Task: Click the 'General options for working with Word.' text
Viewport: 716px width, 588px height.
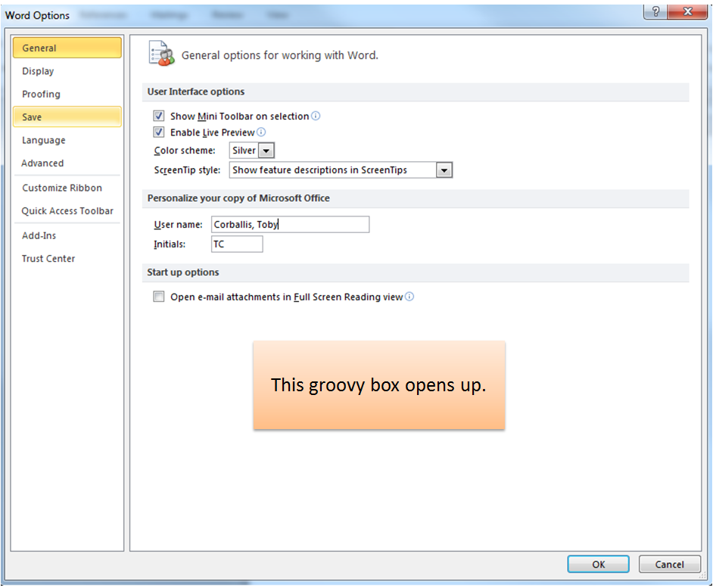Action: [x=280, y=55]
